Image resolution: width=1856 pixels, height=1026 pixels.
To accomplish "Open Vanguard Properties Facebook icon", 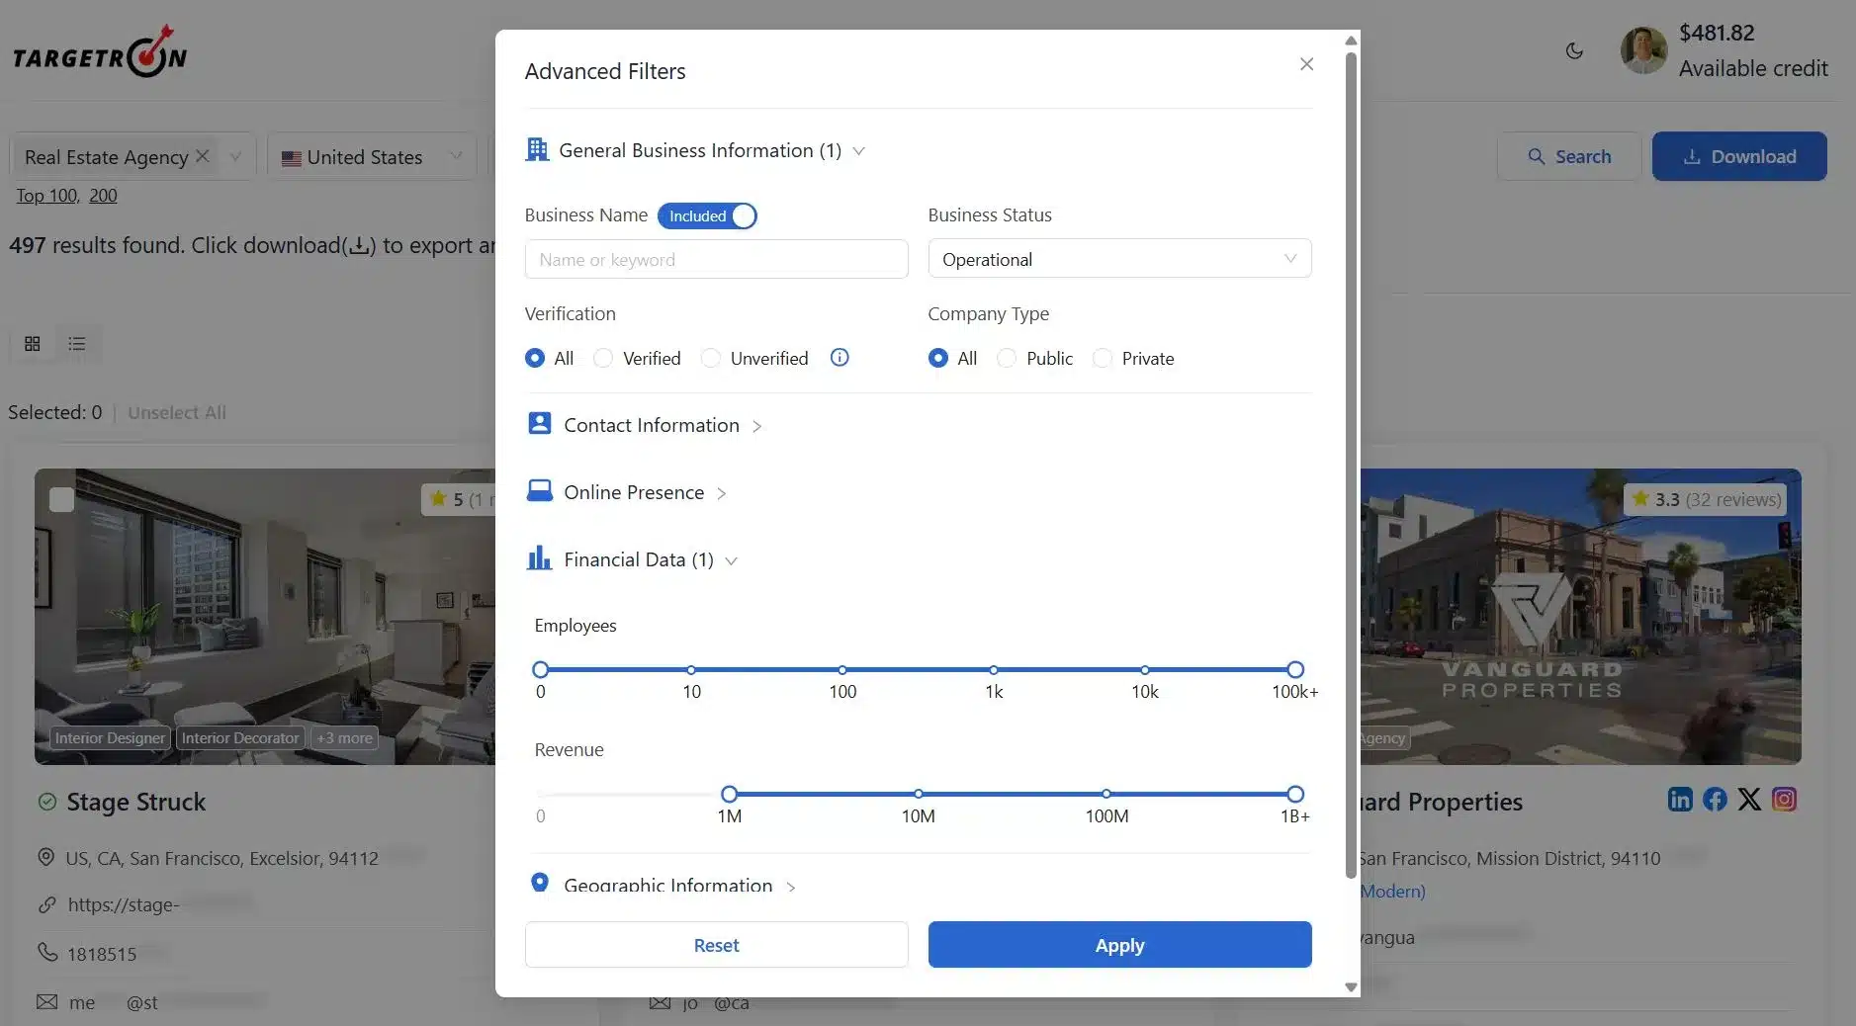I will [1715, 800].
